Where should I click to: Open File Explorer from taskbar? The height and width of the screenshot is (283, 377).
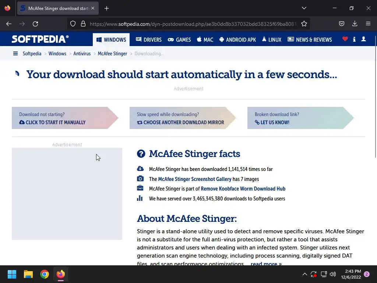coord(28,274)
